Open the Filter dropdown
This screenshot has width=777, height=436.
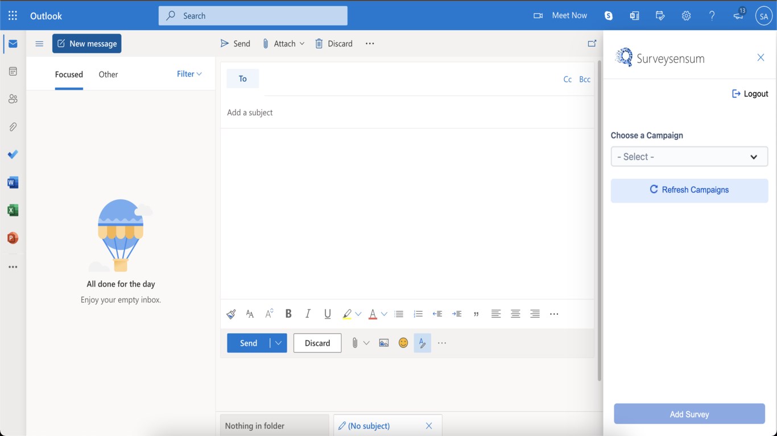(189, 74)
